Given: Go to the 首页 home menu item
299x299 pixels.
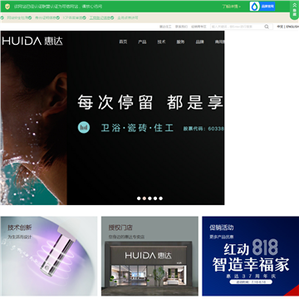Looking at the screenshot, I should point(123,42).
